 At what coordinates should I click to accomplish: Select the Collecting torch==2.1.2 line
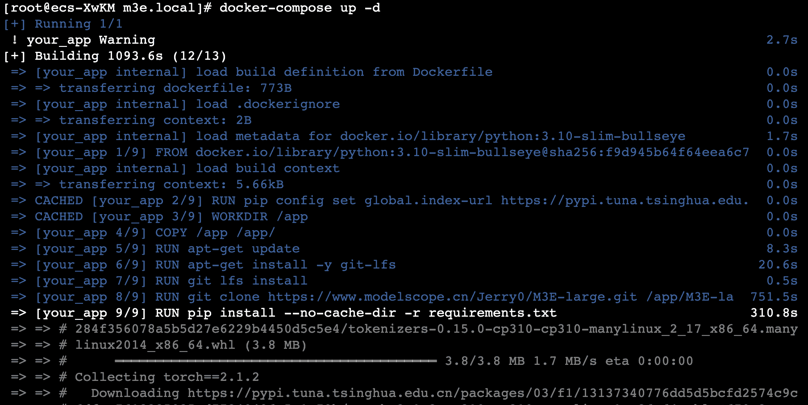pos(167,377)
